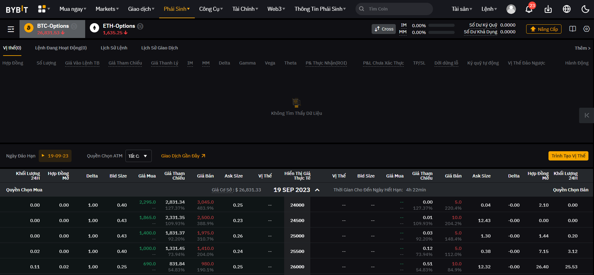Screen dimensions: 594x275
Task: Click dollar info icon beside BTC-Options
Action: 74,26
